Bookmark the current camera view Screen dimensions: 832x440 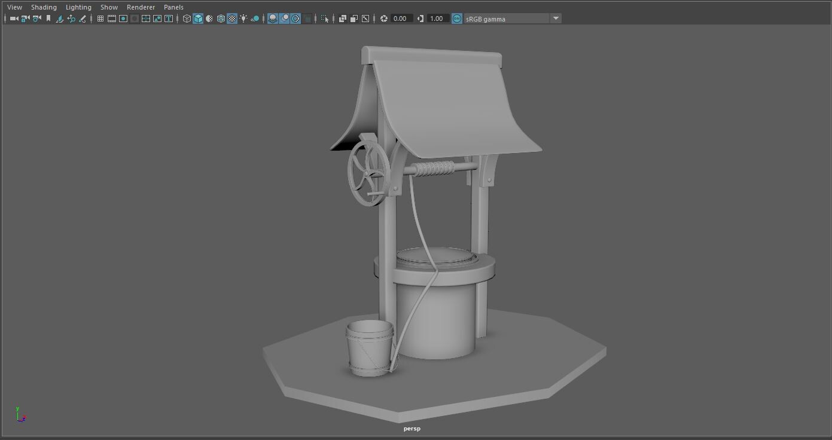click(48, 19)
